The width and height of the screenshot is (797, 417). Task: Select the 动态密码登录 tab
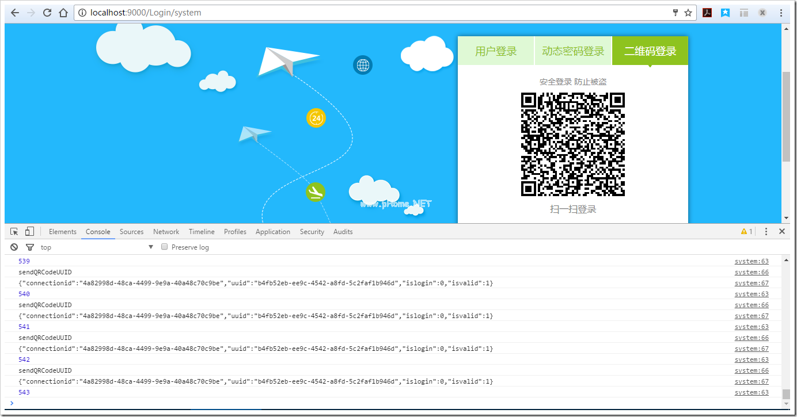(x=573, y=51)
